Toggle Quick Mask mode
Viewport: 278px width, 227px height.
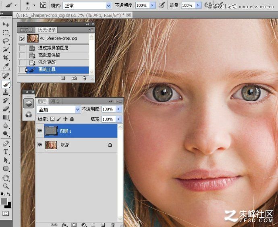pos(6,213)
